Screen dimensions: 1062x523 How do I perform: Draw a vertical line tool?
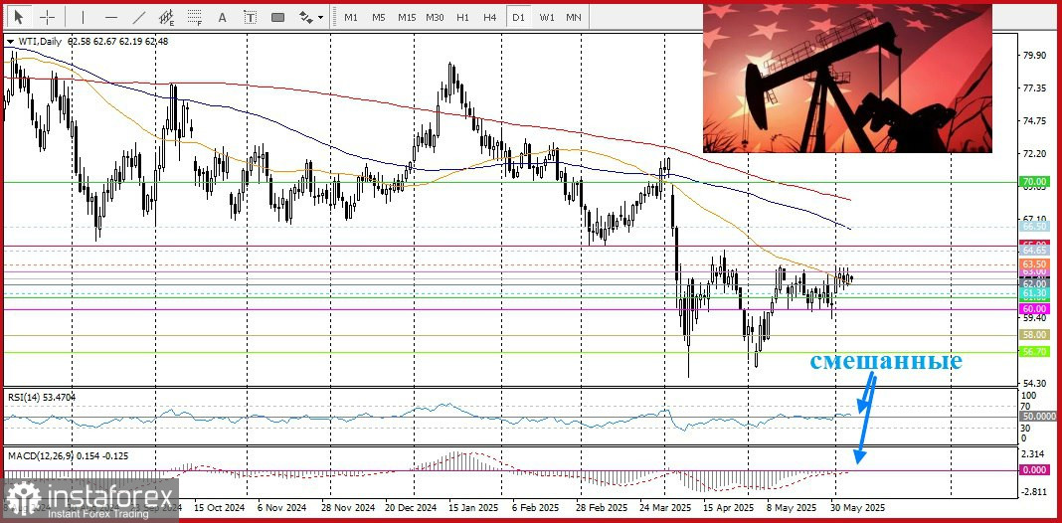point(83,17)
